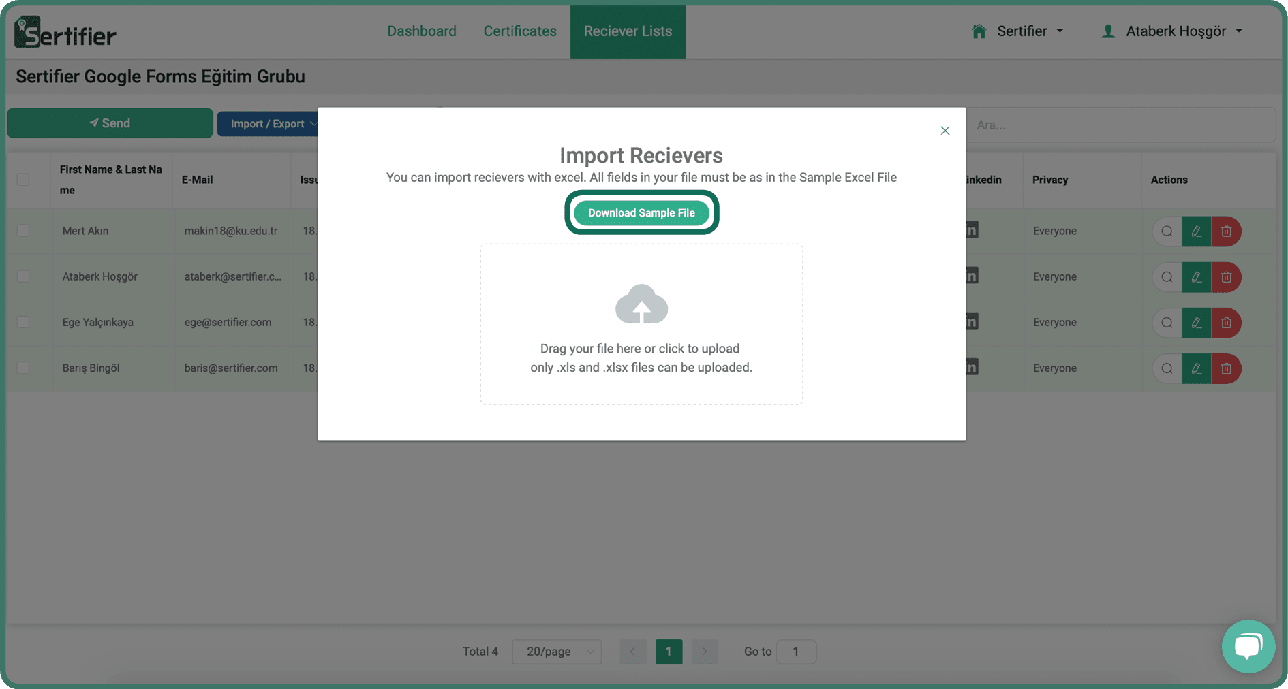Viewport: 1288px width, 689px height.
Task: Click the Sertifier logo
Action: 65,32
